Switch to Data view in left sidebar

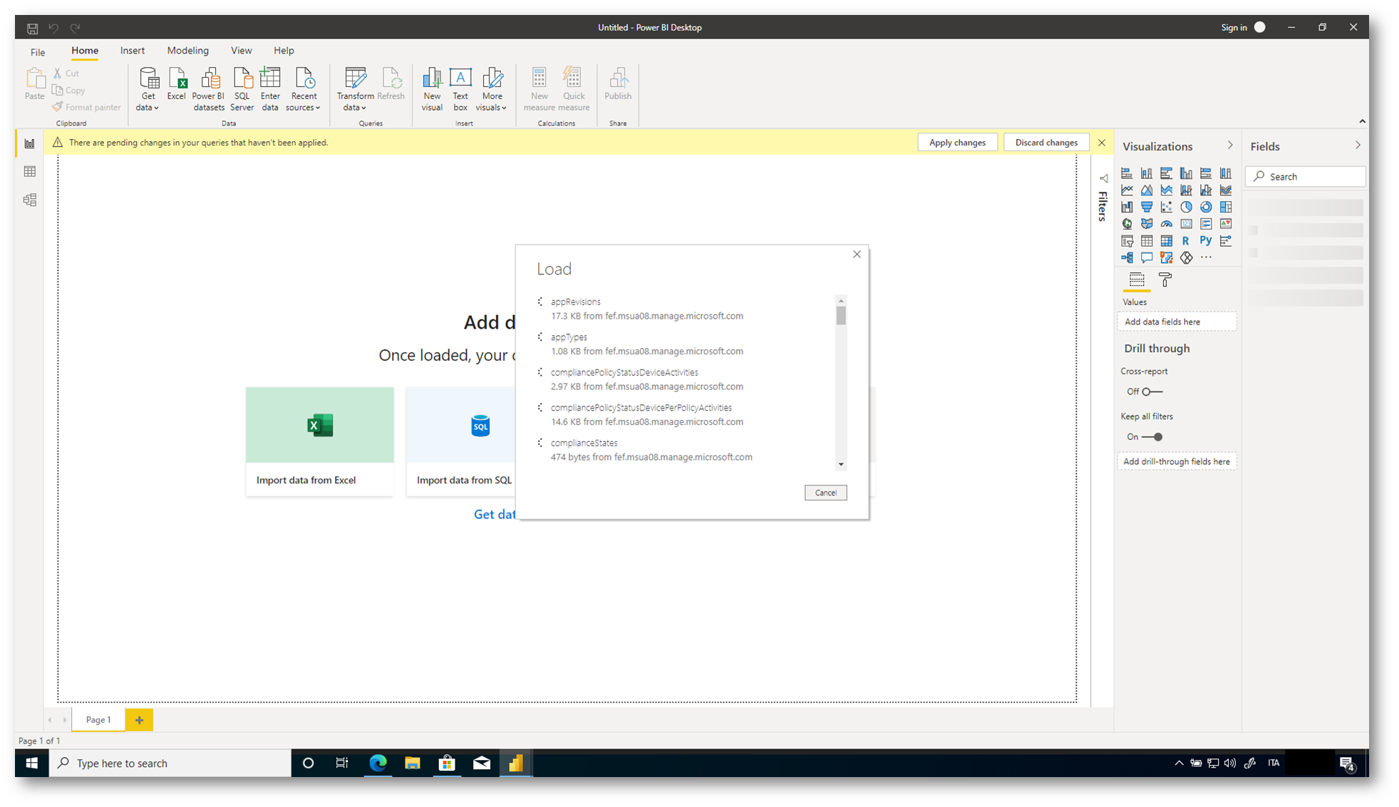30,172
